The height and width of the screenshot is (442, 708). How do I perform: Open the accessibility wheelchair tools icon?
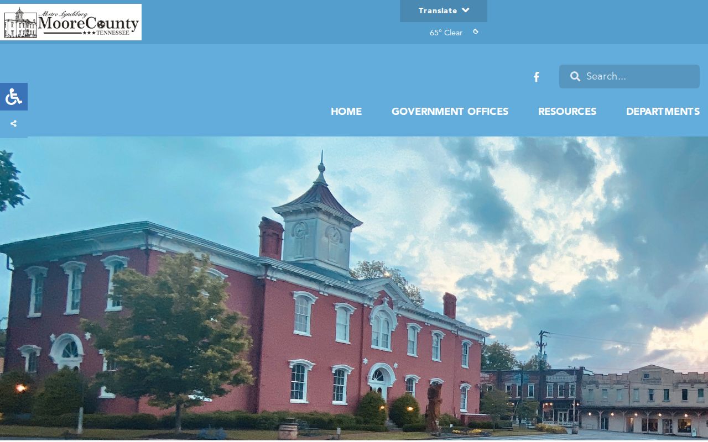[13, 97]
